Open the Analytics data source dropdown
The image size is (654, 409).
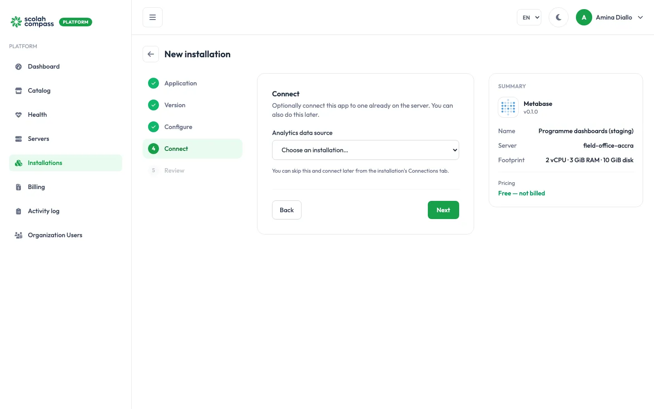pos(366,150)
